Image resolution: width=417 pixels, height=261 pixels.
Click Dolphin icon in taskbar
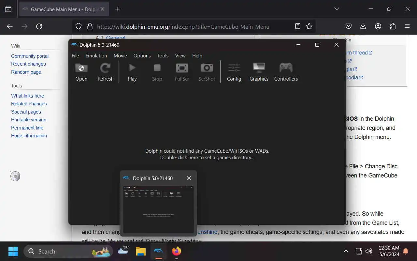[x=159, y=251]
